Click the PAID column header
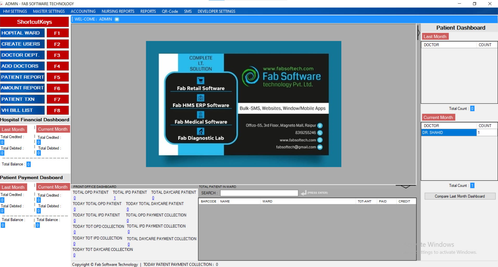Screen dimensions: 498x267 387,201
